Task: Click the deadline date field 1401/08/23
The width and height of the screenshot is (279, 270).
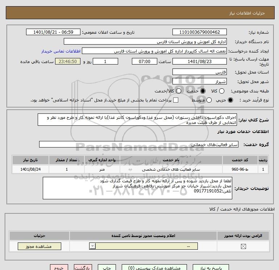Action: pyautogui.click(x=199, y=61)
